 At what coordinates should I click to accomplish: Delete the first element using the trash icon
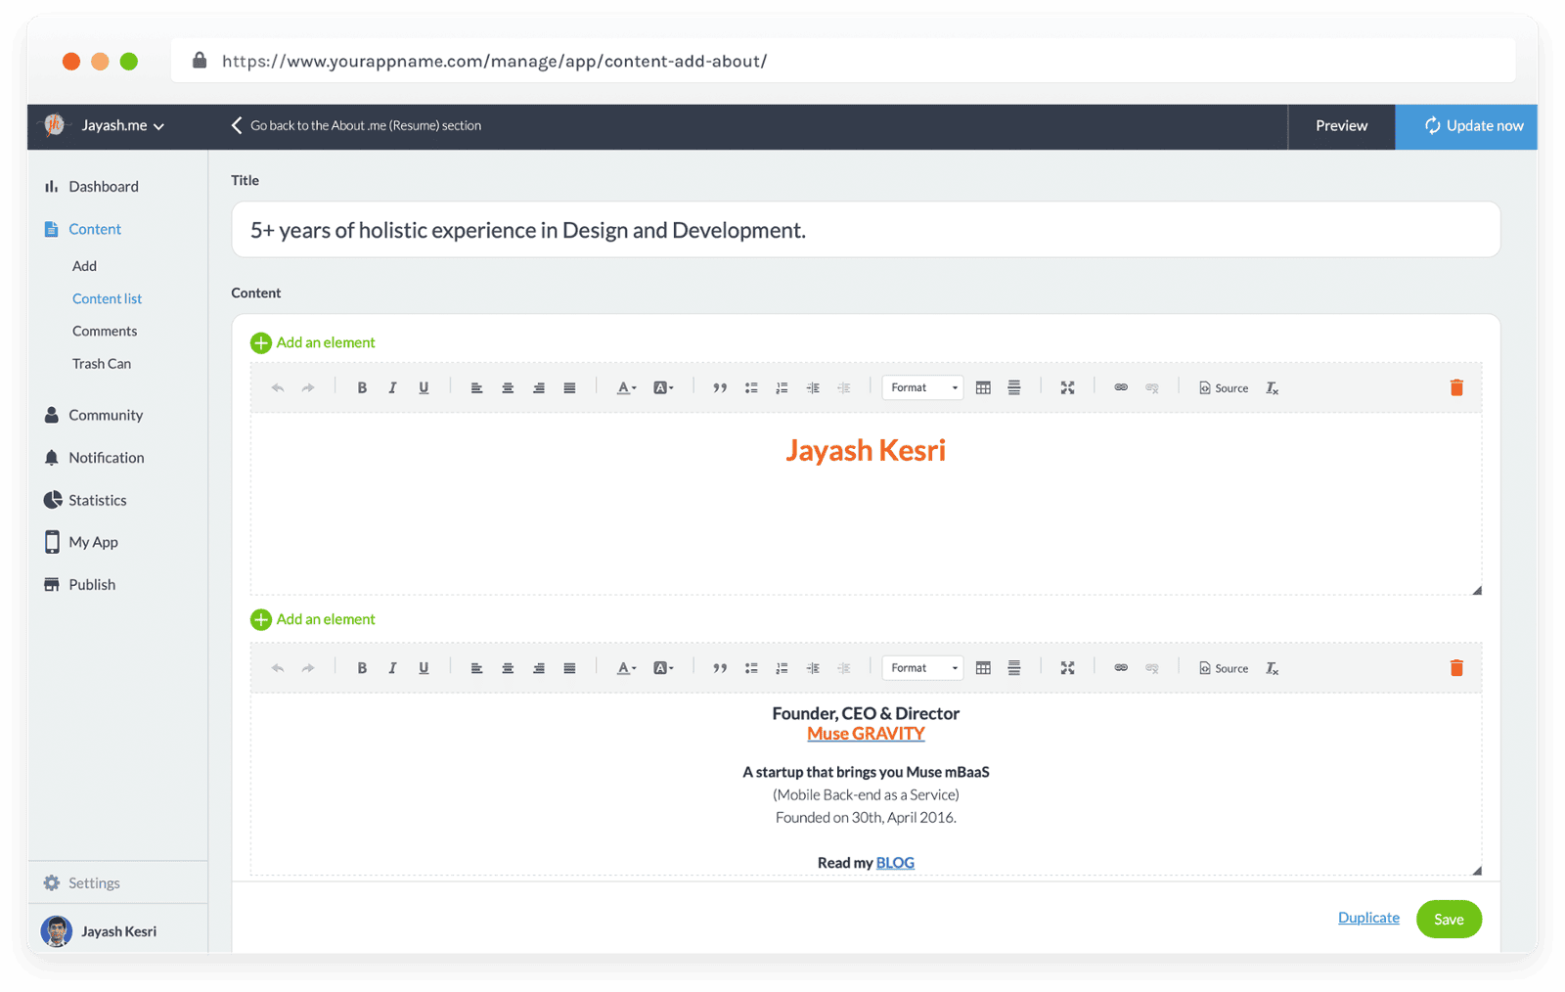pos(1455,388)
